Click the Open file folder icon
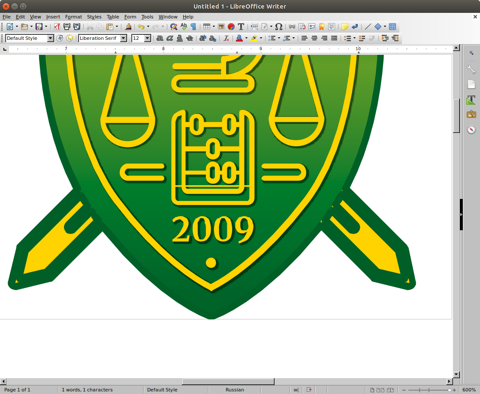 (x=24, y=27)
